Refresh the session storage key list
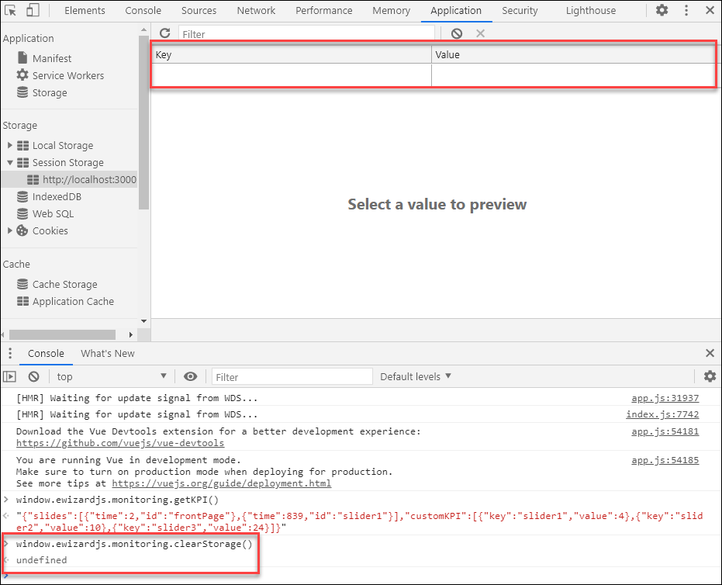722x585 pixels. click(x=164, y=33)
